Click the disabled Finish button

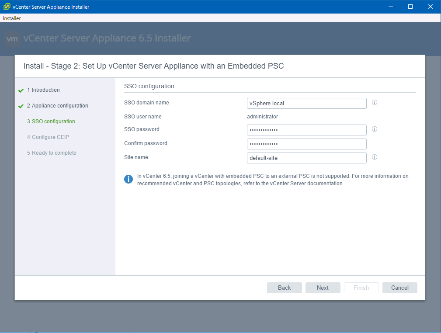click(x=361, y=288)
